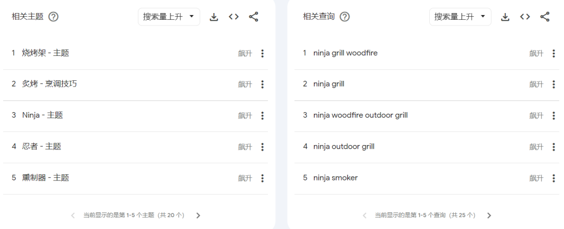Image resolution: width=564 pixels, height=229 pixels.
Task: Click the 相关查询 panel heading
Action: tap(319, 17)
